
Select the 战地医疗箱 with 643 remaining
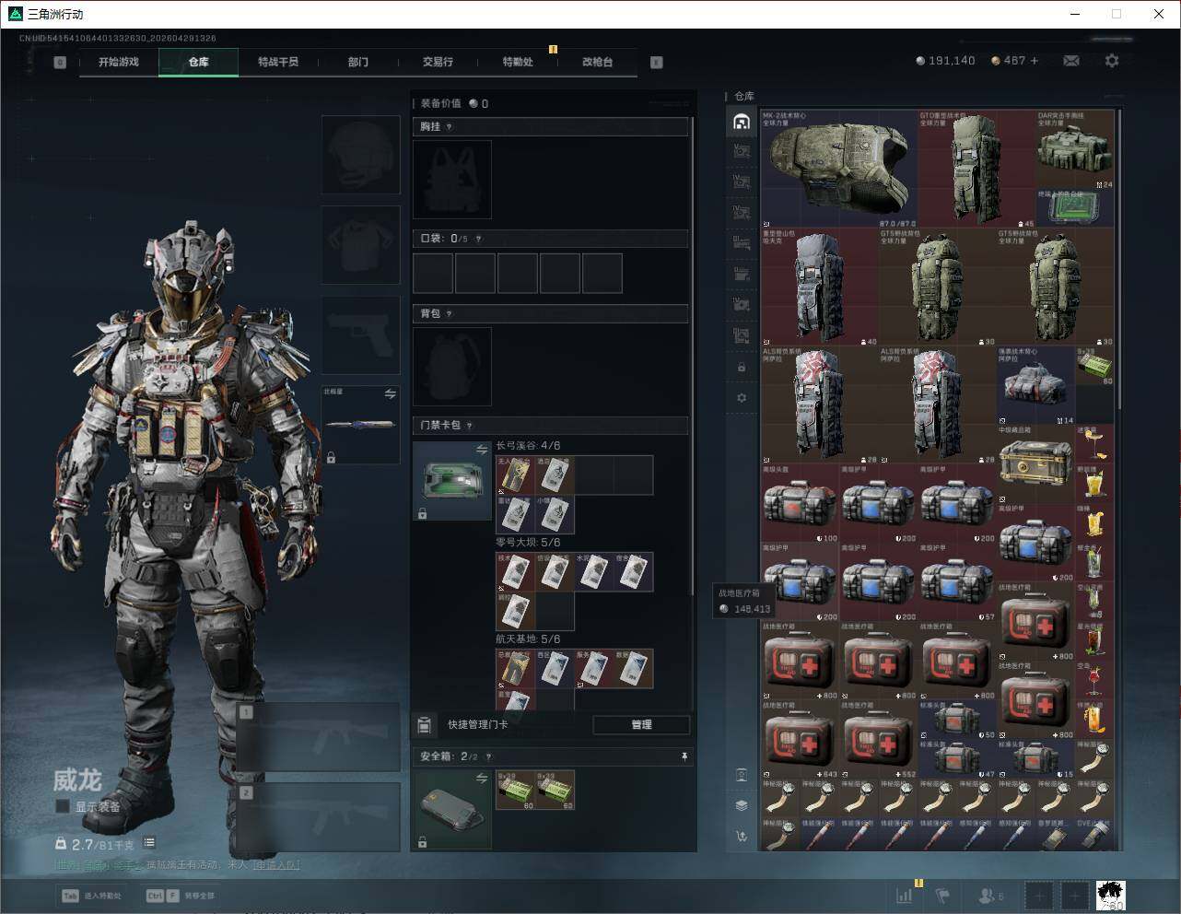(x=801, y=740)
